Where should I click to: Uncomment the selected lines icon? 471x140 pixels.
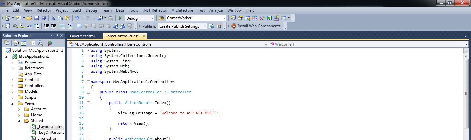[x=70, y=26]
